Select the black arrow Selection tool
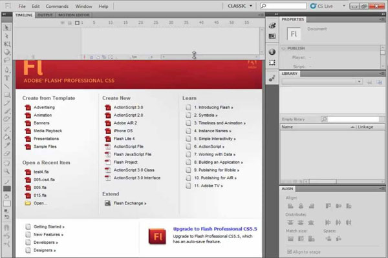Viewport: 388px width, 258px height. click(6, 29)
